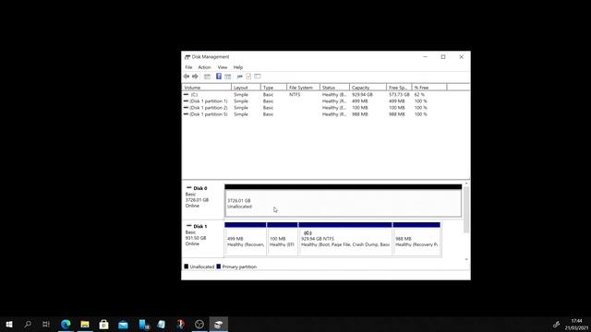Click the system tray icon beside the clock

(x=556, y=324)
